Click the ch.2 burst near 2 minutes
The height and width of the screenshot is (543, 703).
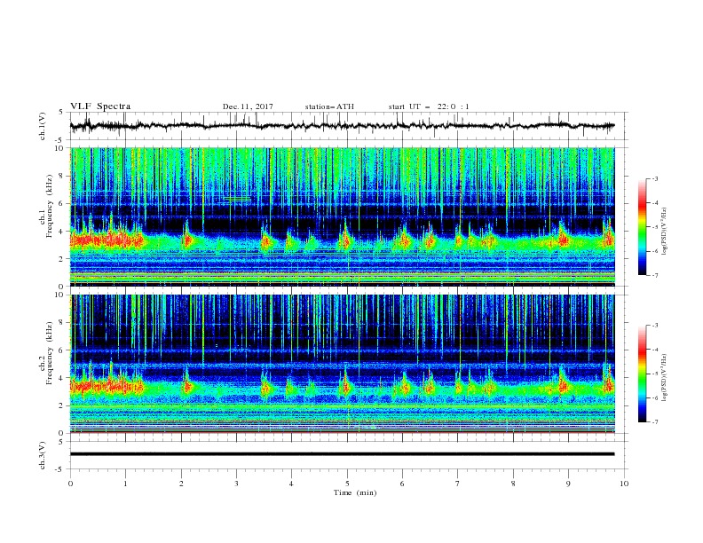187,385
